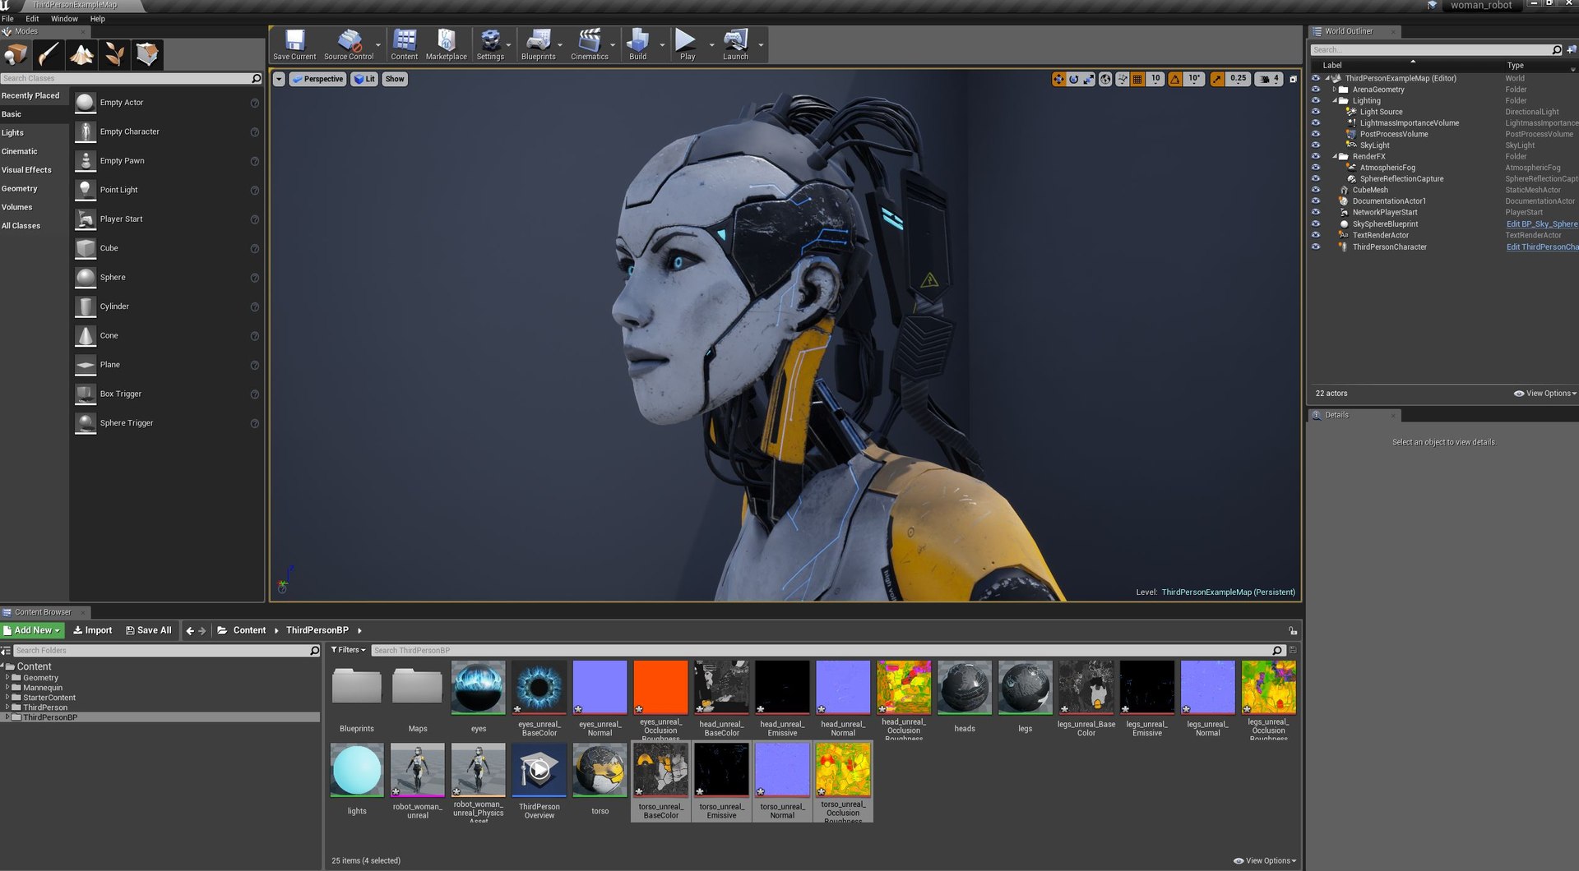Image resolution: width=1579 pixels, height=871 pixels.
Task: Toggle visibility of AtmosphericFog actor
Action: [1315, 168]
